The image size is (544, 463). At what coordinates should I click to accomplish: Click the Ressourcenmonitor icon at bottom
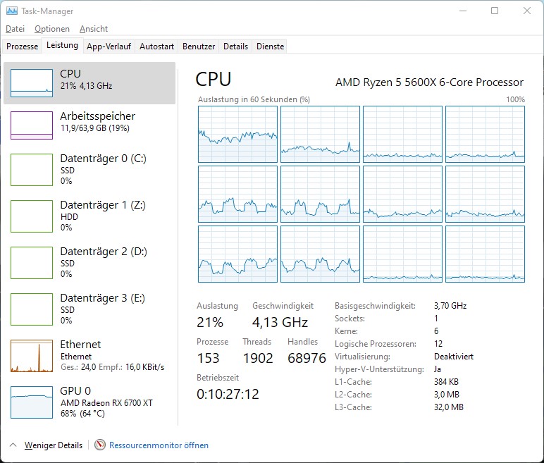(100, 445)
